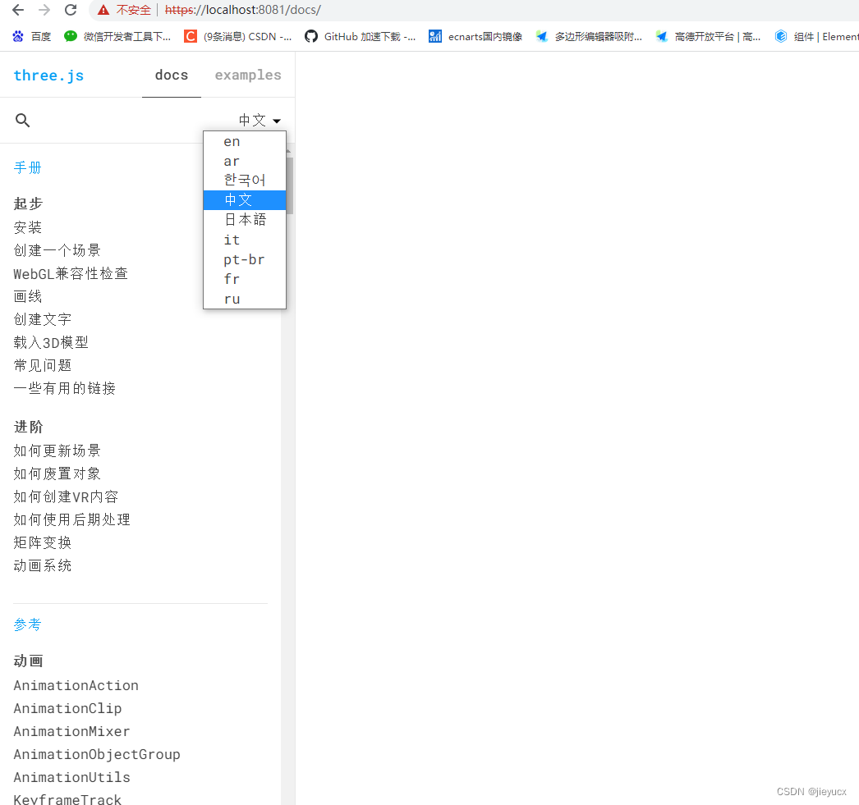Open the CSDN bookmark
Viewport: 859px width, 805px height.
tap(238, 37)
